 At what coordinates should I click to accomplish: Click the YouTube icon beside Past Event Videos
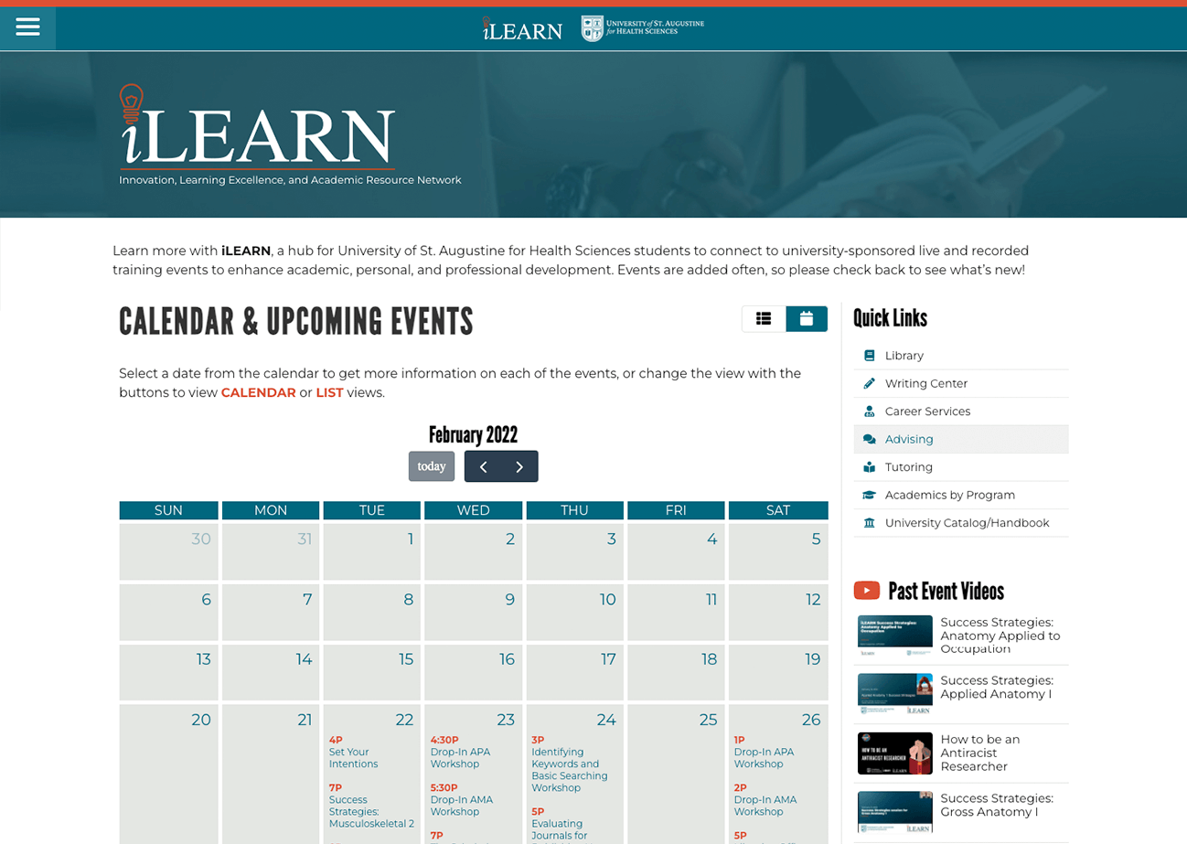pos(866,591)
